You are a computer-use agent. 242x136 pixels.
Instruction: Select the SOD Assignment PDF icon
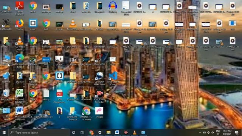click(x=60, y=96)
